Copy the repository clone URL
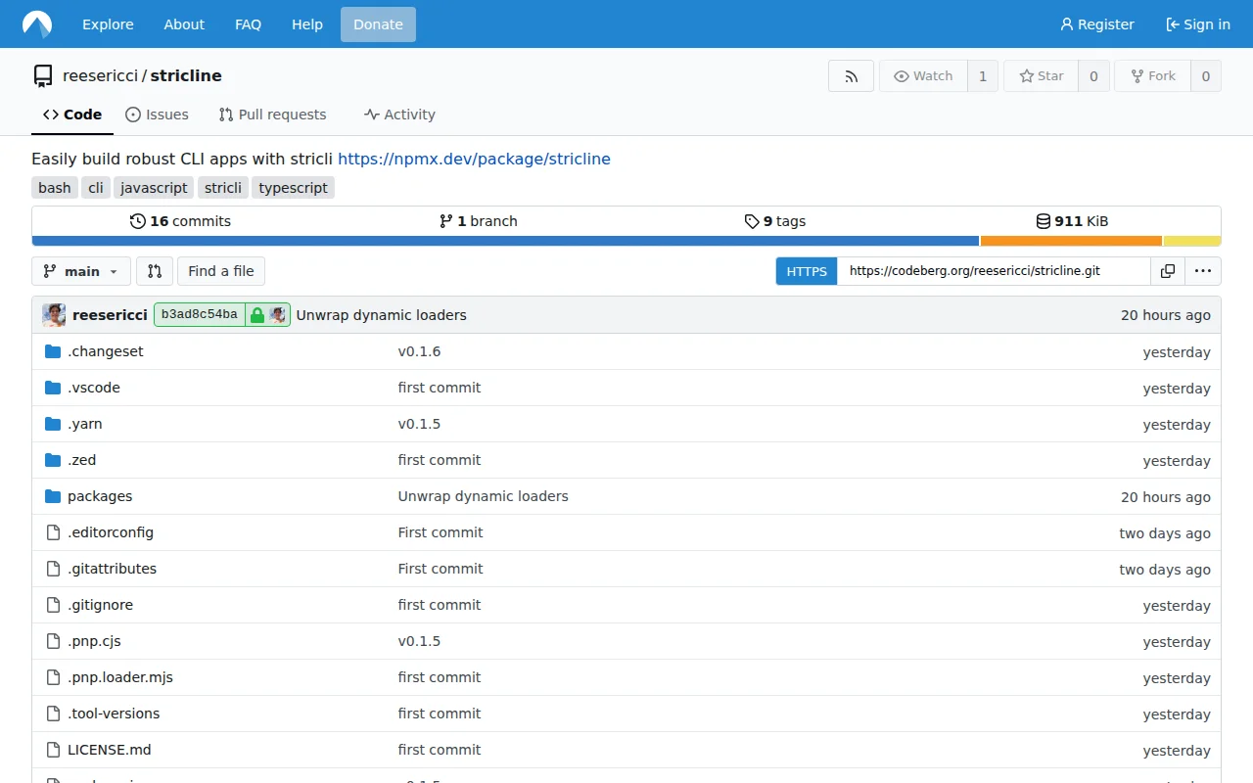Image resolution: width=1253 pixels, height=783 pixels. tap(1167, 271)
